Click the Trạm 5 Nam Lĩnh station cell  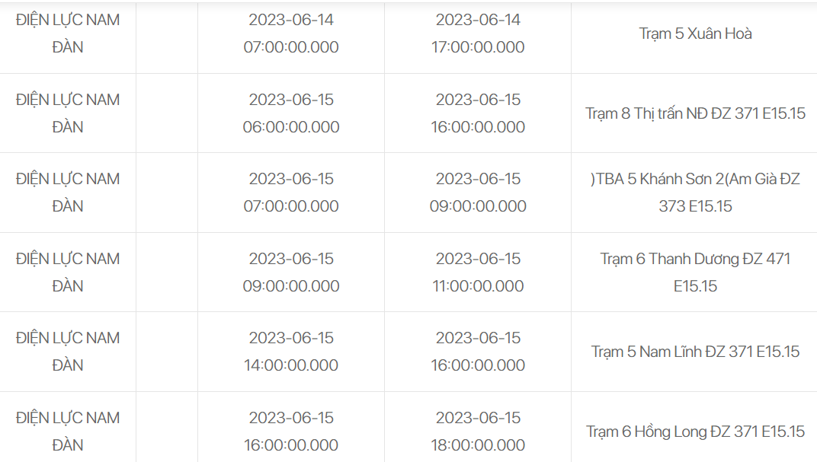tap(695, 352)
